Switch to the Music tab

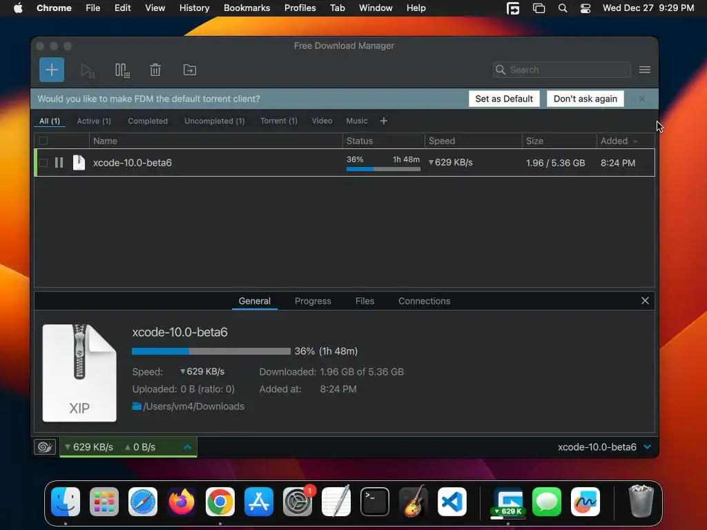[357, 121]
